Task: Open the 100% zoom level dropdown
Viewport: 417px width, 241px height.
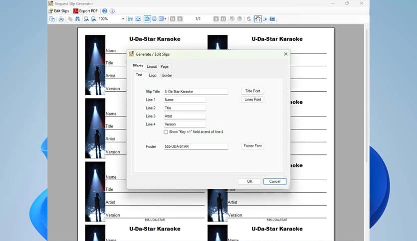Action: (123, 19)
